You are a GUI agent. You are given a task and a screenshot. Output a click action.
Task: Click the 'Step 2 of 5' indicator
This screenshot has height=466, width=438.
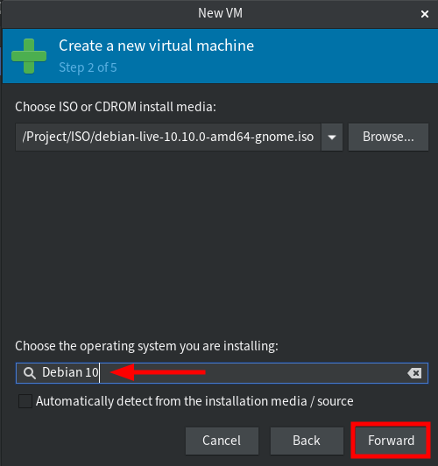coord(88,67)
